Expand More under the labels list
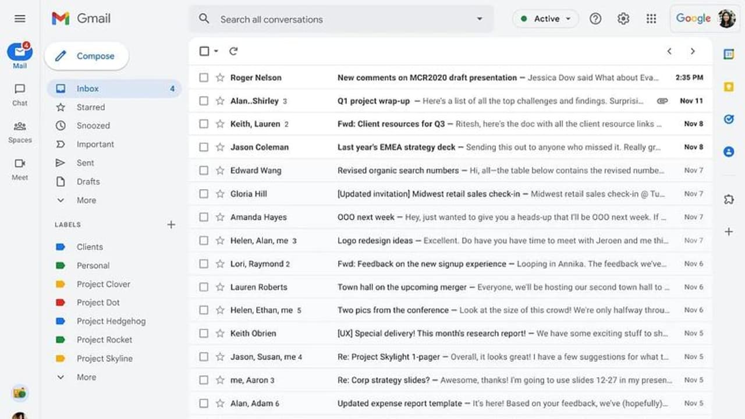The height and width of the screenshot is (419, 745). pyautogui.click(x=86, y=377)
